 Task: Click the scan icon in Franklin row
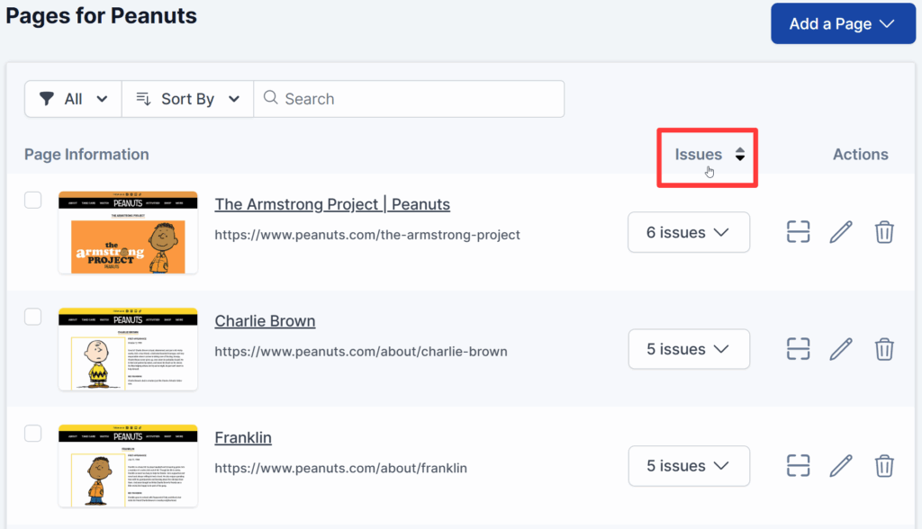pyautogui.click(x=798, y=466)
